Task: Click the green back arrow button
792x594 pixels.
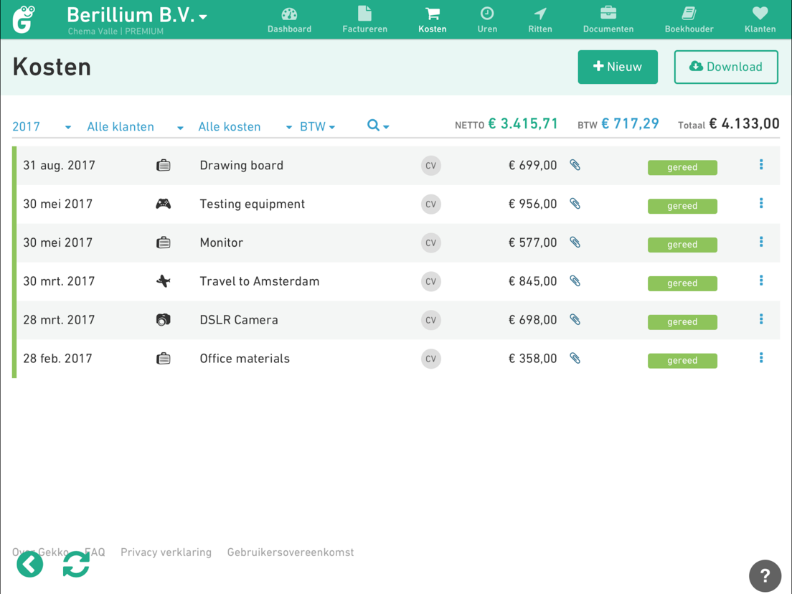Action: 30,564
